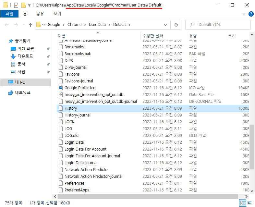Select the DIPS file icon
This screenshot has height=207, width=255.
[61, 60]
